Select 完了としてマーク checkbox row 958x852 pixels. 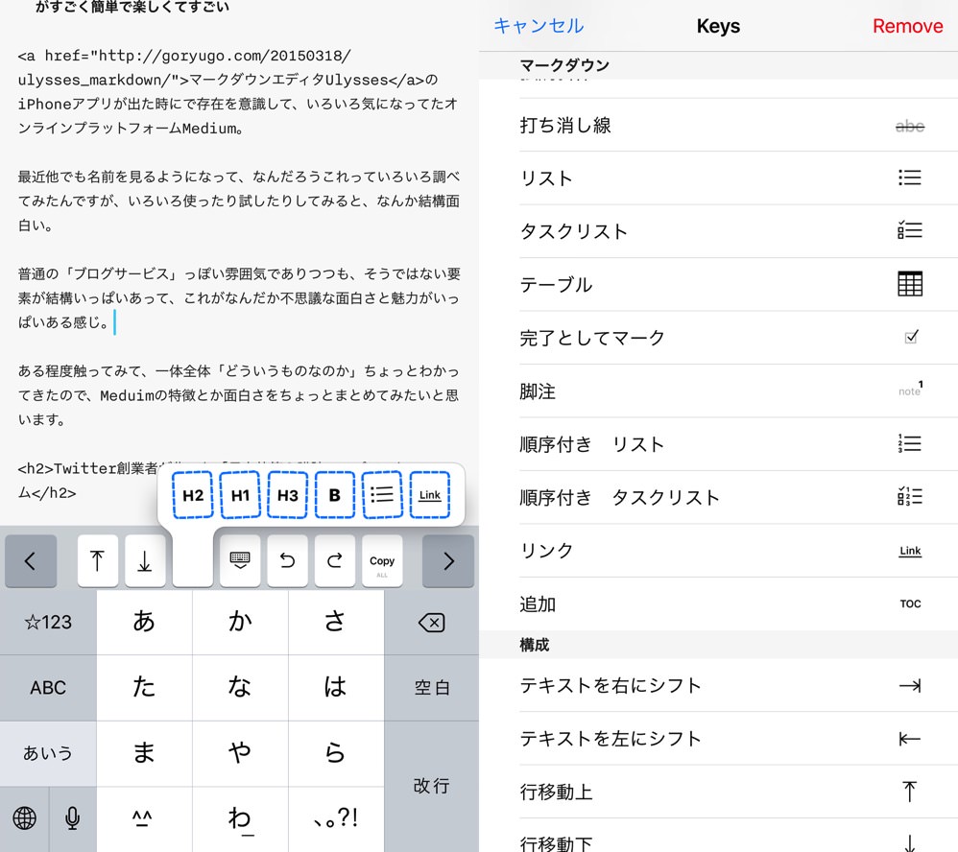click(x=718, y=338)
